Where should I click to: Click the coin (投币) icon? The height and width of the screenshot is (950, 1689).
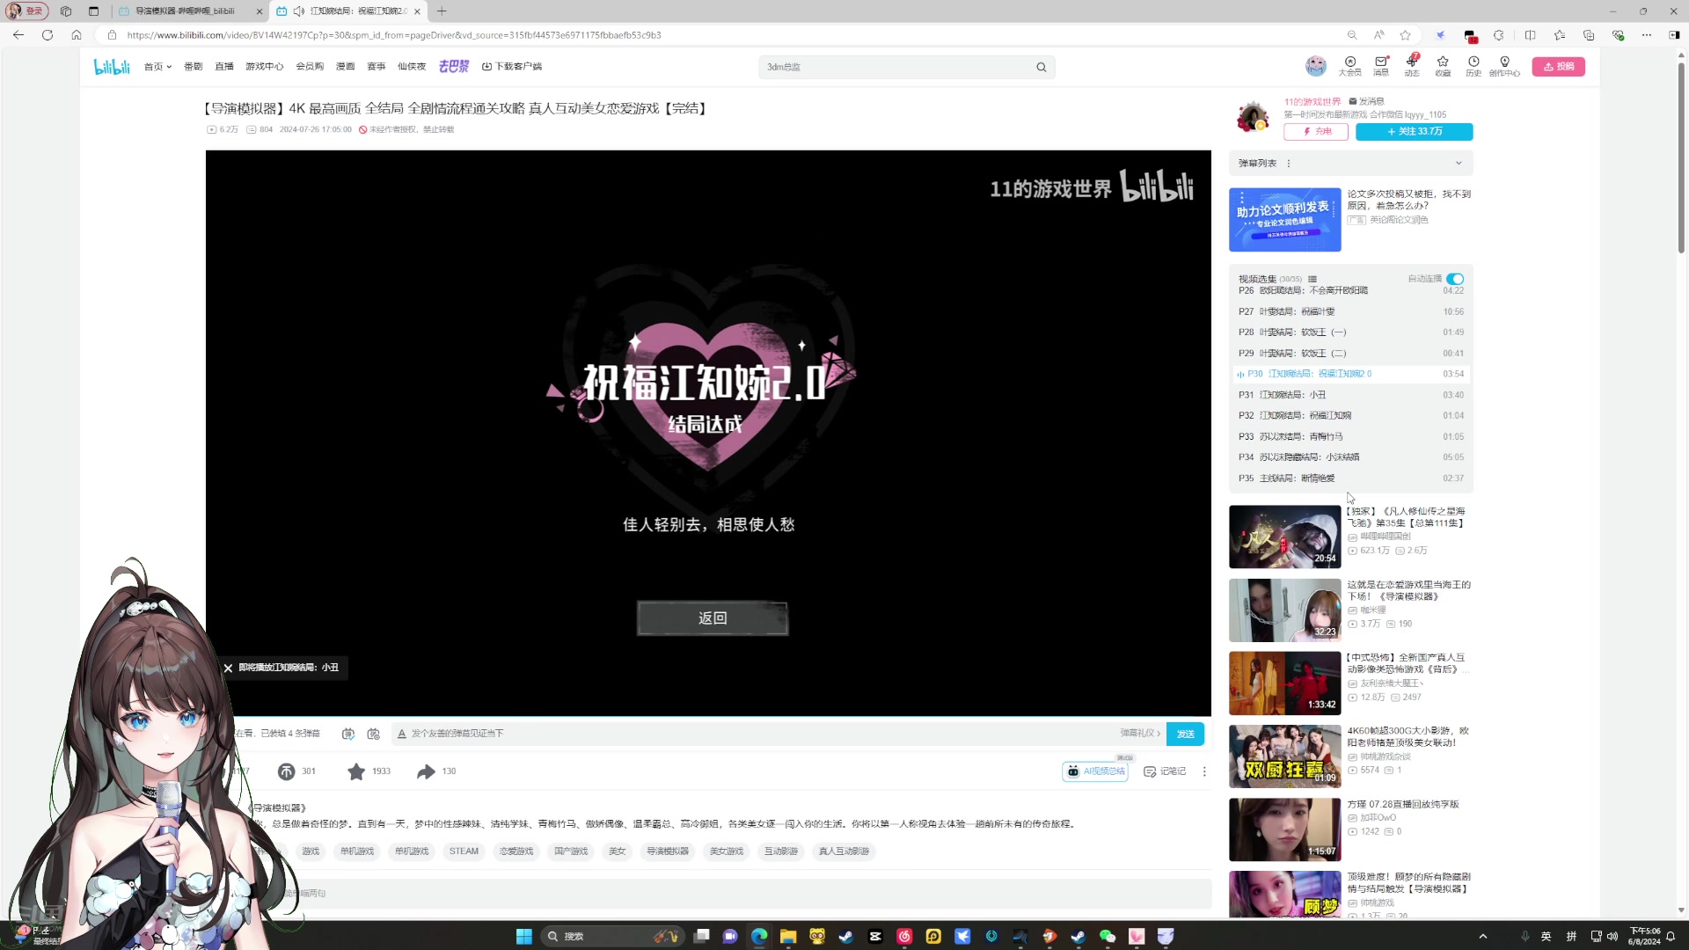click(287, 771)
